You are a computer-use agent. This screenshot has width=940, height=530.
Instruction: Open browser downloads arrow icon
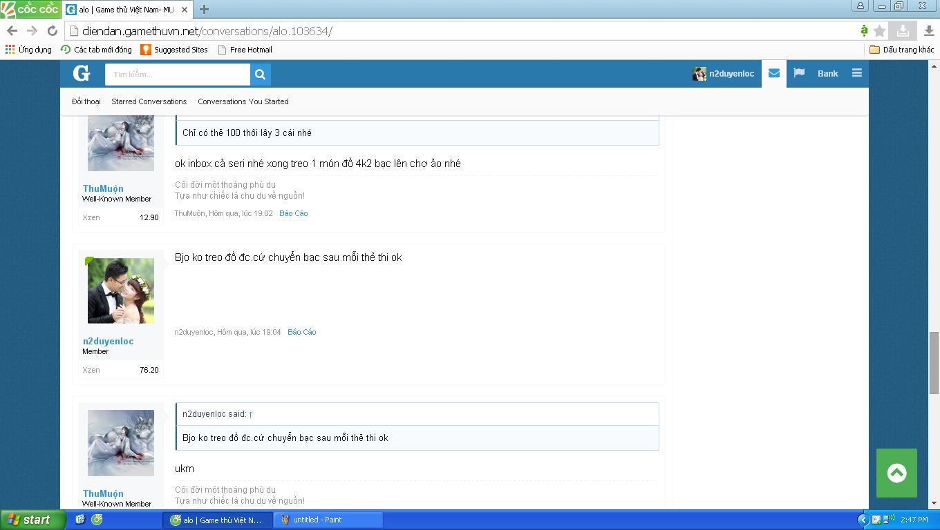point(929,31)
